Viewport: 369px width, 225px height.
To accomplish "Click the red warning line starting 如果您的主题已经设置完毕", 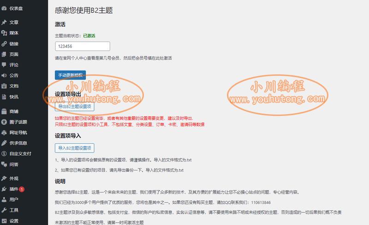I will [x=124, y=118].
